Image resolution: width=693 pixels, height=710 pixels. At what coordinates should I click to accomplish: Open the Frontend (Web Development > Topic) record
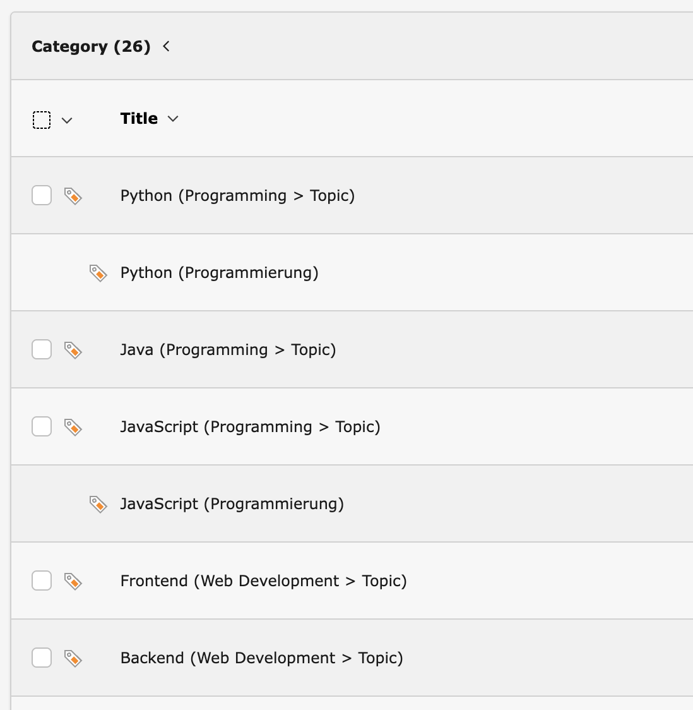click(264, 581)
